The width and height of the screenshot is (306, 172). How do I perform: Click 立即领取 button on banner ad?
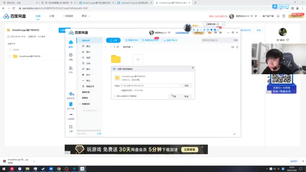pos(189,149)
